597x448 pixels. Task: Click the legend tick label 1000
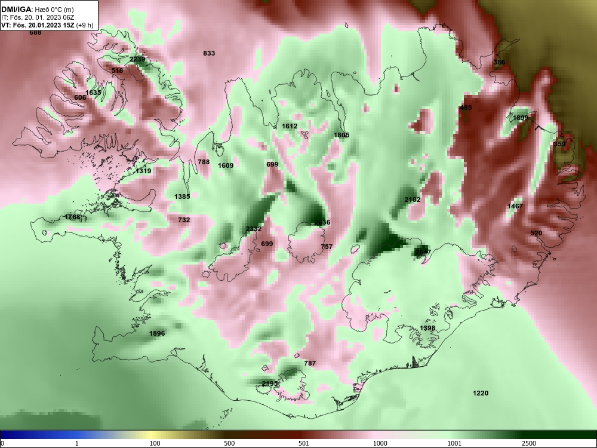[380, 443]
